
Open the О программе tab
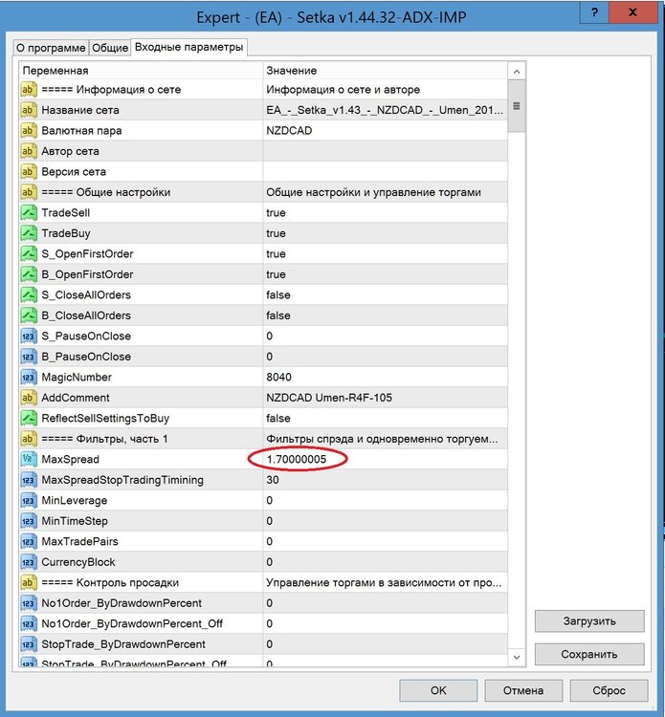pos(51,48)
